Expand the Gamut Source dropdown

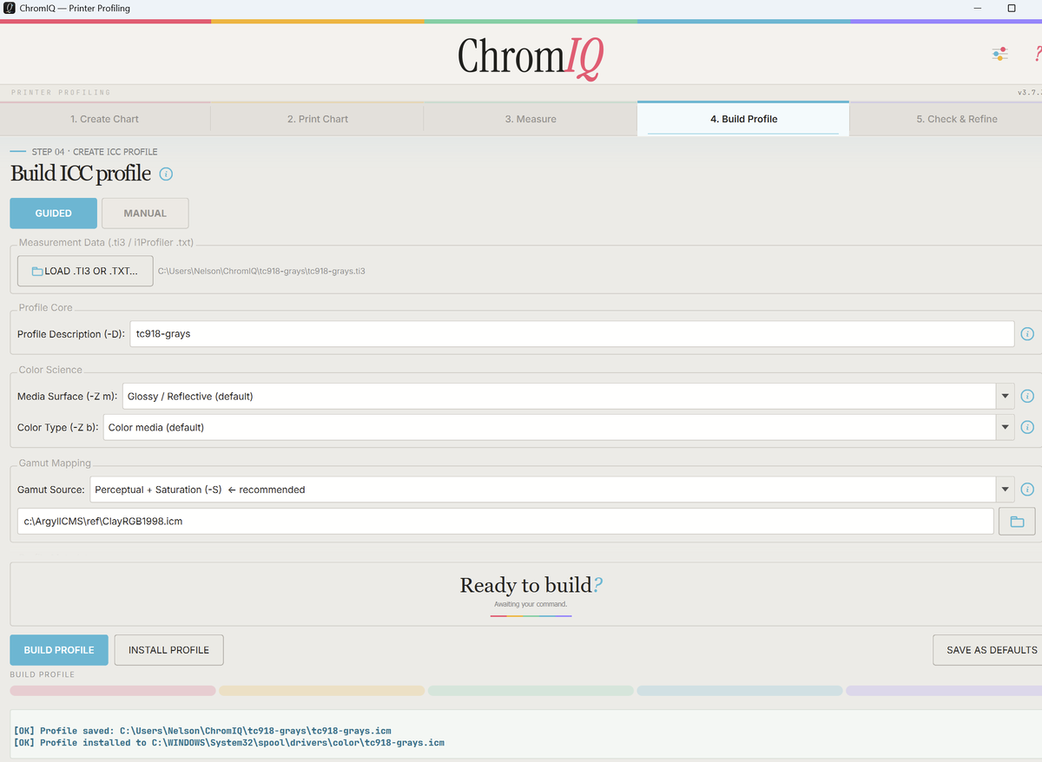pos(1006,489)
